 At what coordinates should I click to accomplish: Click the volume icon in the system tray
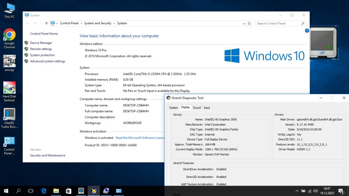(316, 191)
